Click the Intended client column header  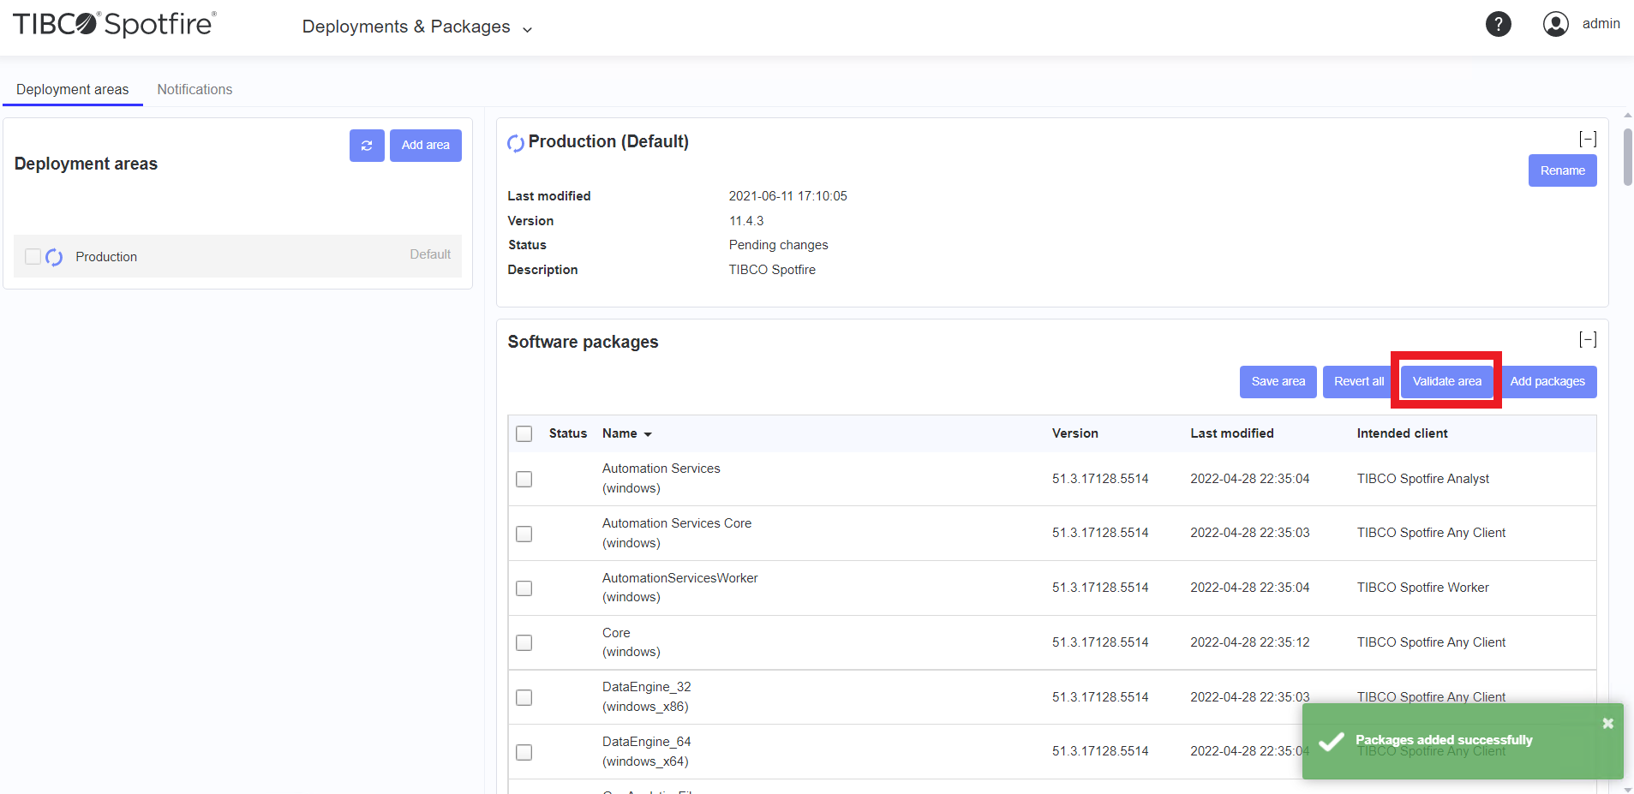point(1402,433)
